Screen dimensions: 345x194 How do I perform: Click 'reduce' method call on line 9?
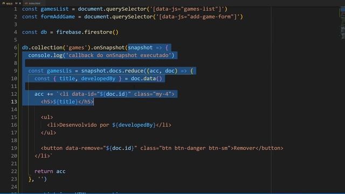coord(134,71)
